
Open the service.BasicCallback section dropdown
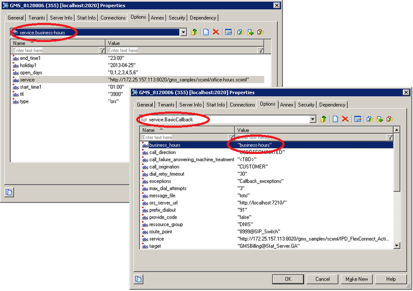point(313,119)
